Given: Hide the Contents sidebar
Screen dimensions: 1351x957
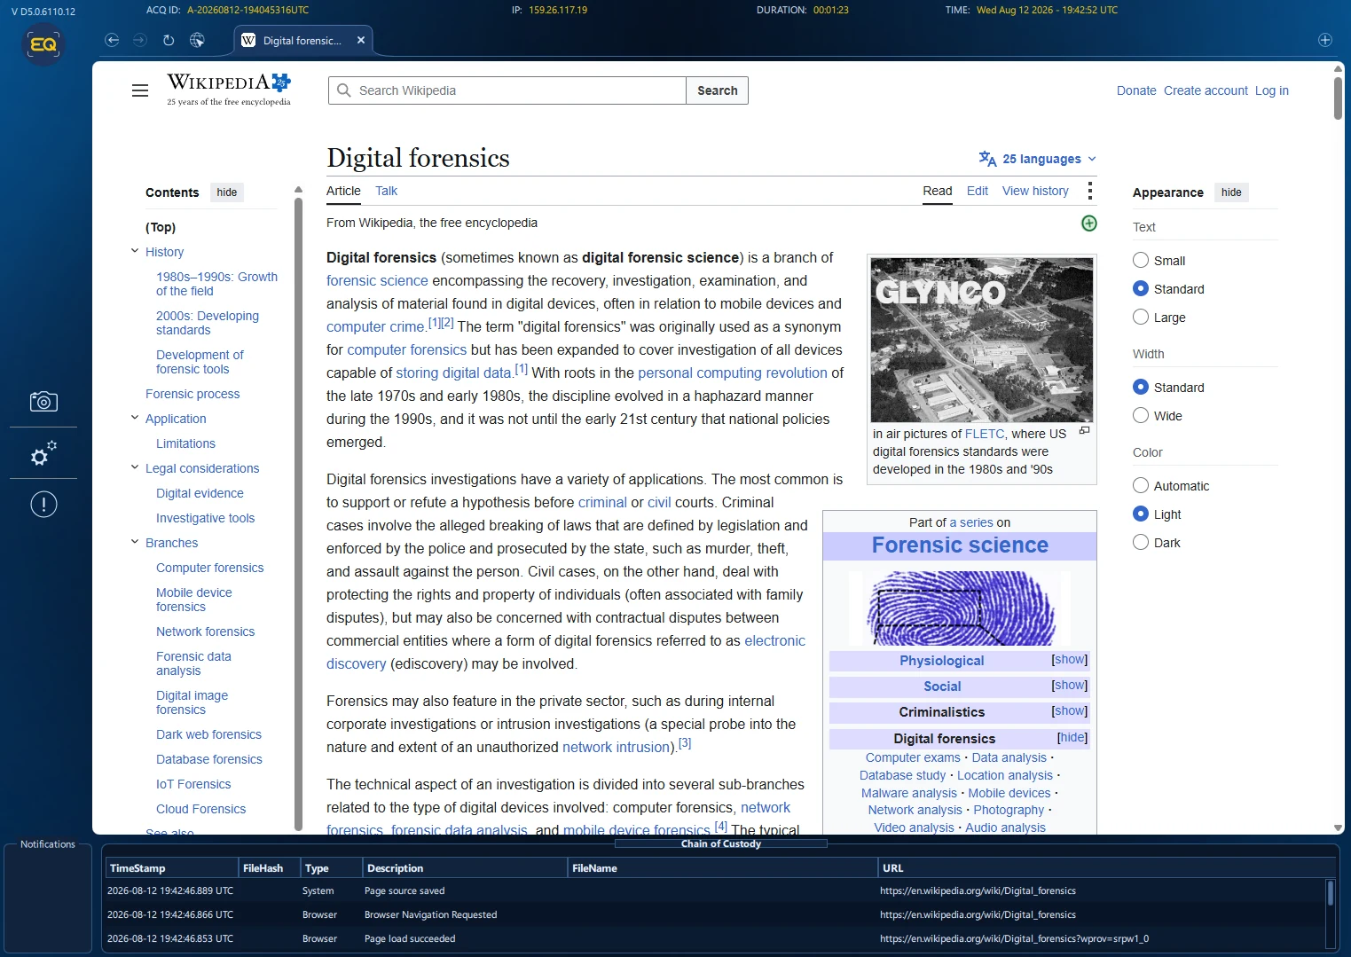Looking at the screenshot, I should point(227,192).
